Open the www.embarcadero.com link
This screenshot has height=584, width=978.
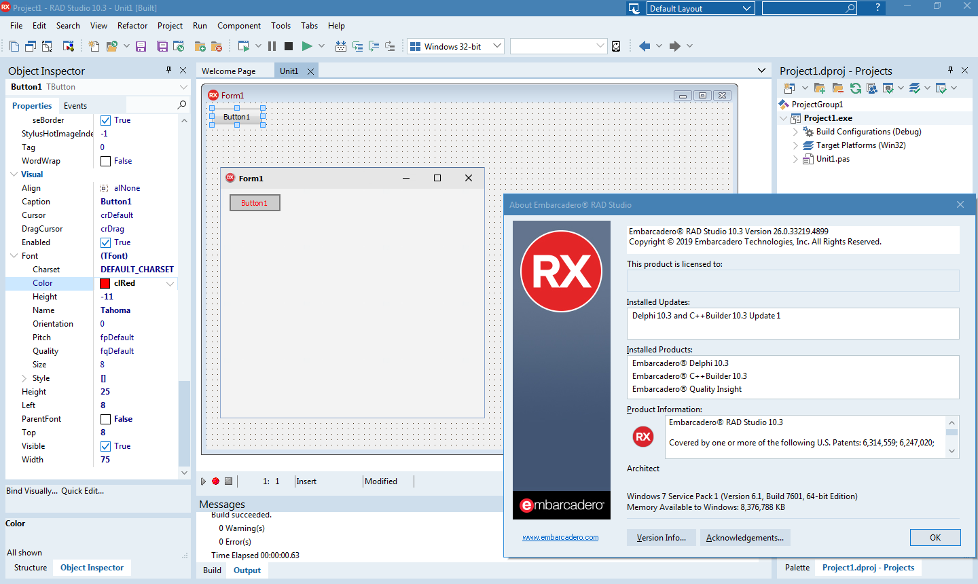(560, 537)
